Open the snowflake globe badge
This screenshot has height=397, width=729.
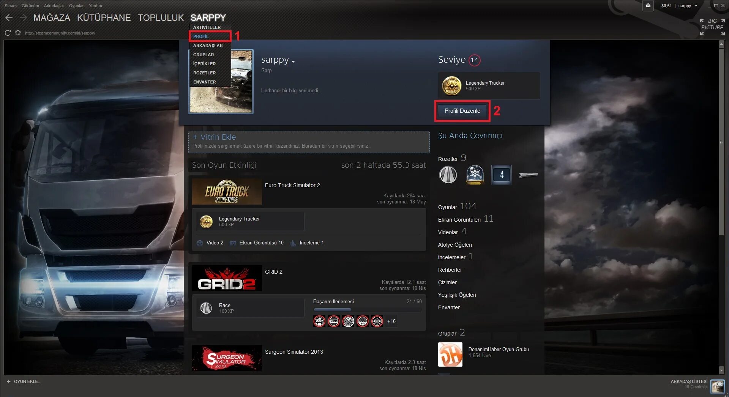point(475,175)
